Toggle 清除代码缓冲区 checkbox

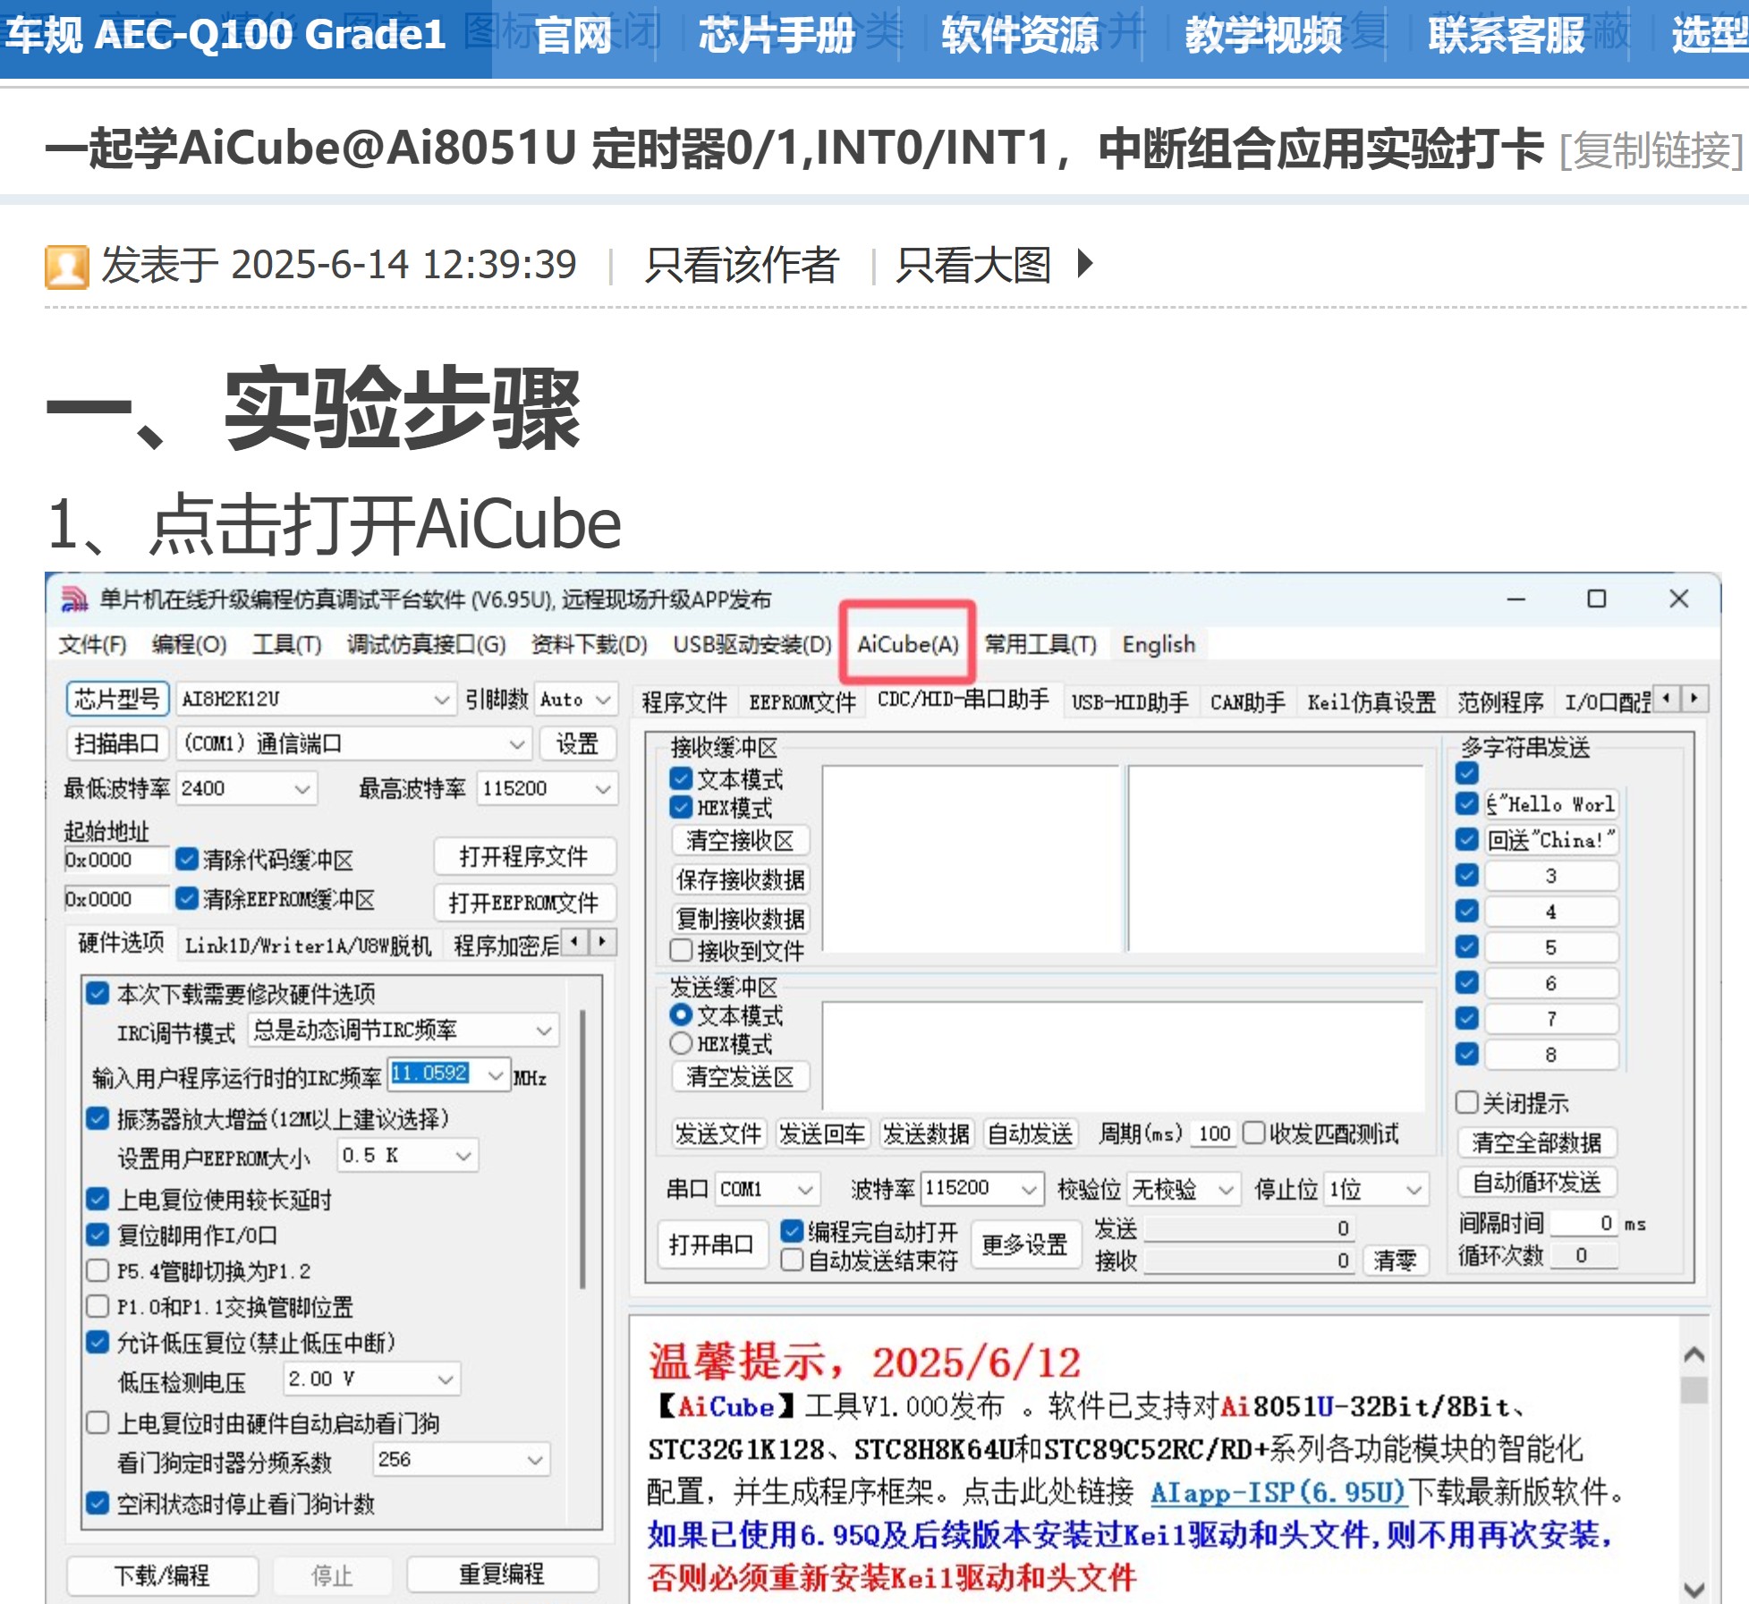186,860
